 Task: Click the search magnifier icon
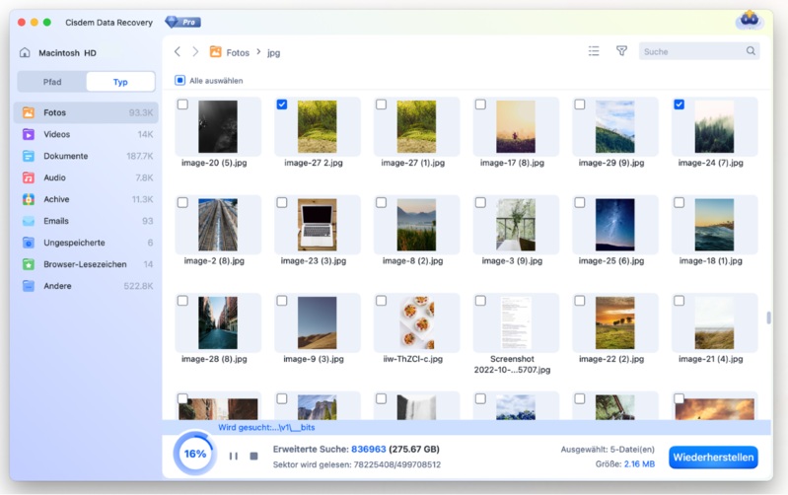[x=751, y=51]
